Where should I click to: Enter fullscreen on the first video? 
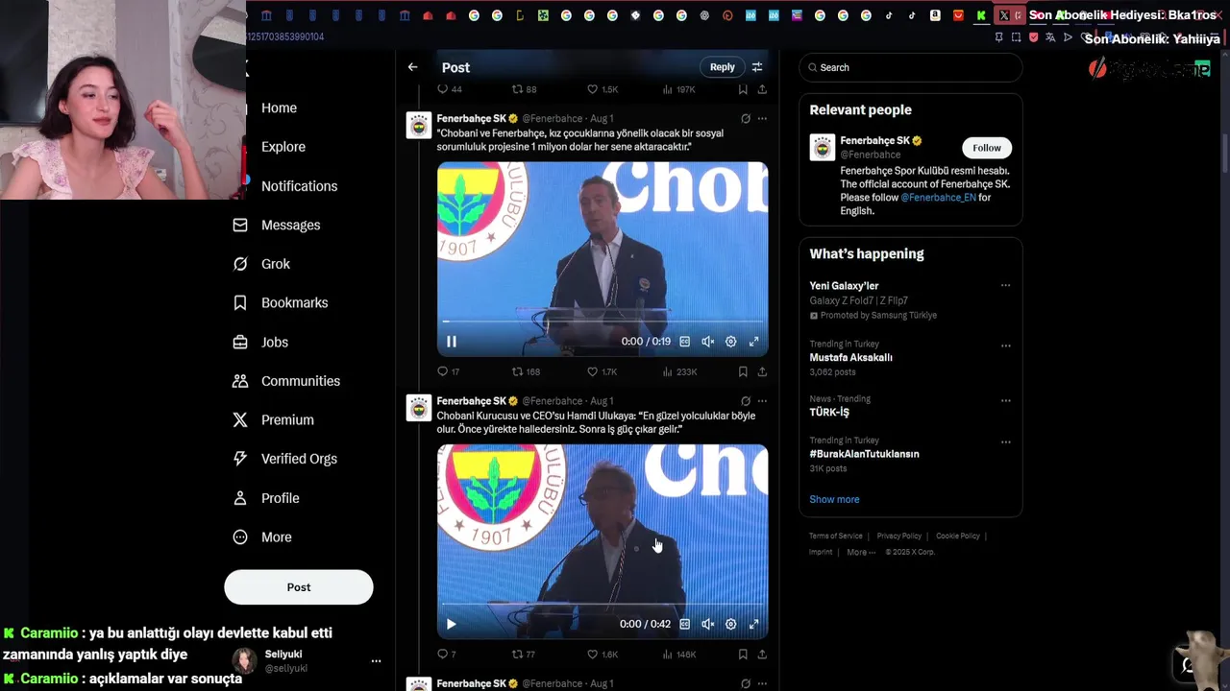pyautogui.click(x=753, y=341)
